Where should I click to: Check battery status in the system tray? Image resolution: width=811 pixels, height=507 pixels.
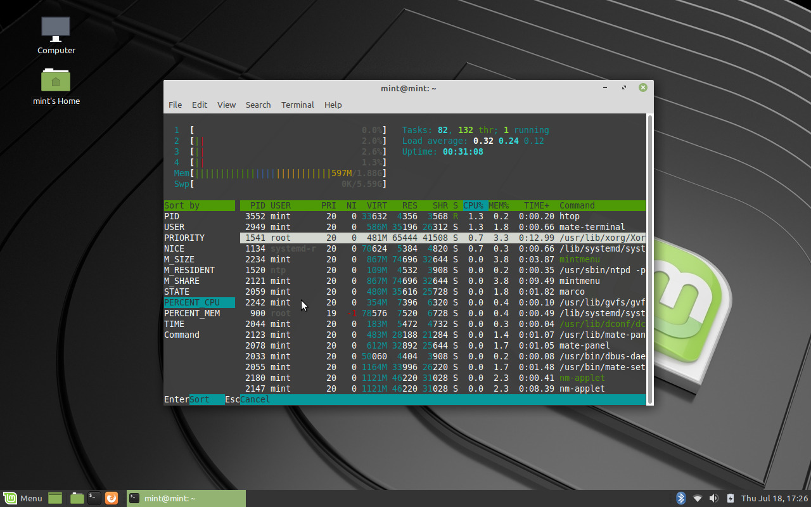[730, 498]
